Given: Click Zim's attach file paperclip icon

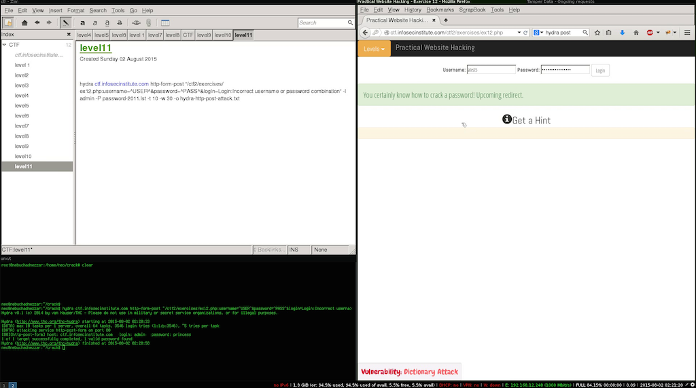Looking at the screenshot, I should click(149, 22).
